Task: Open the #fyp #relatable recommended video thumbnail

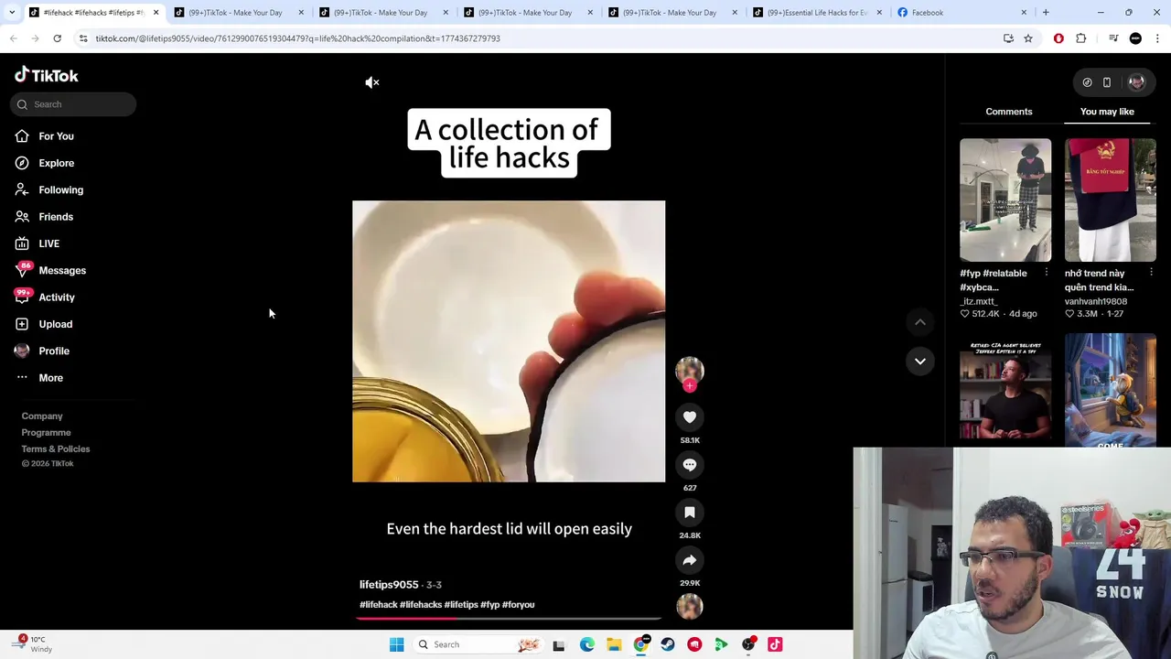Action: (1005, 200)
